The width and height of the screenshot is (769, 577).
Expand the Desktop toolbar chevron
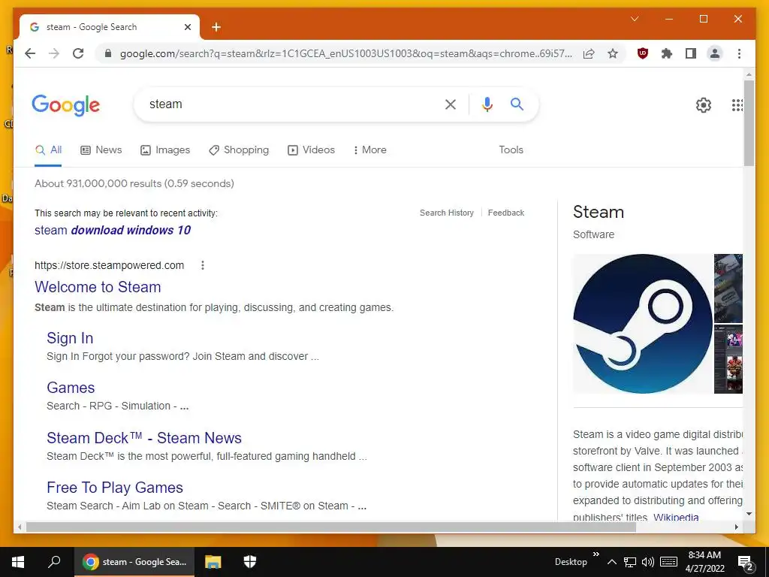(x=596, y=554)
